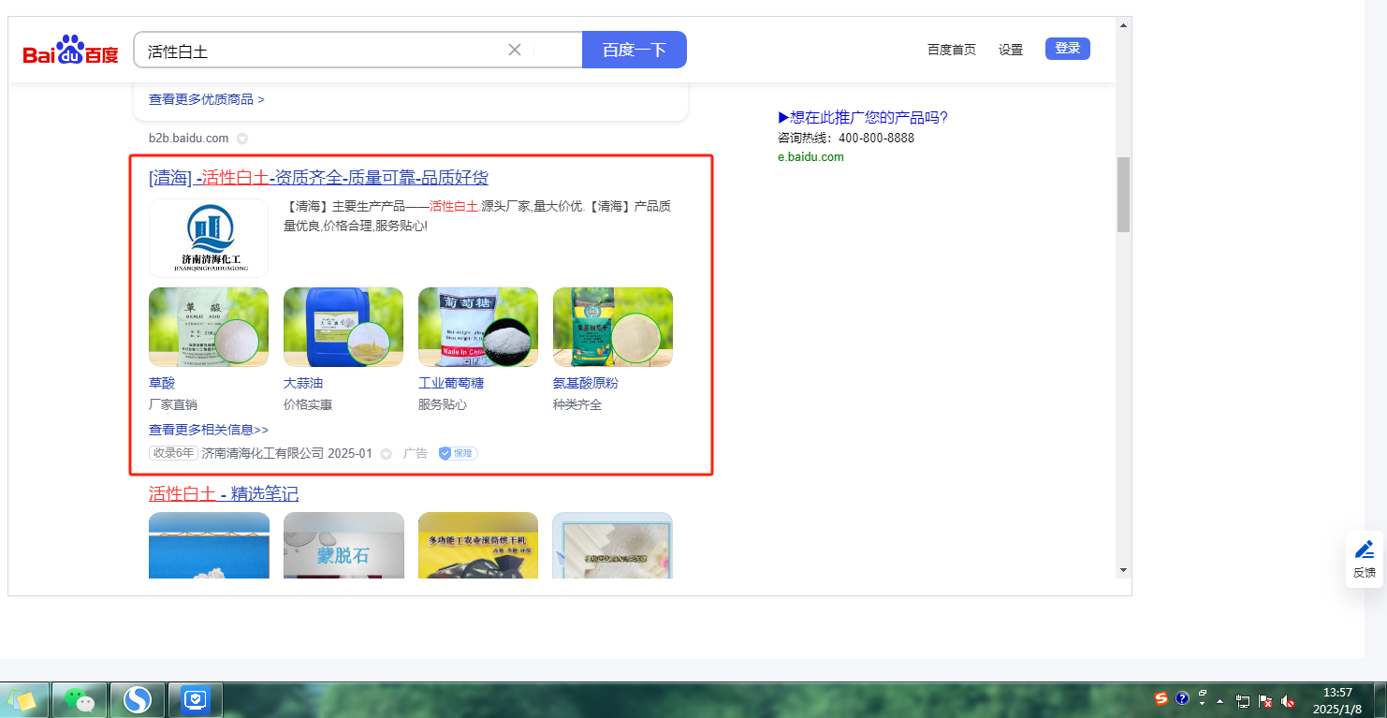Click the 厂家直销 caption
1387x718 pixels.
pos(173,404)
